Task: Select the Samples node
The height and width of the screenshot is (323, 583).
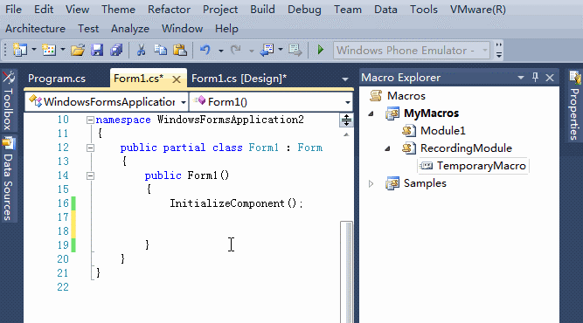Action: coord(425,183)
